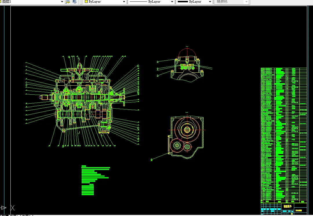Select the large gearbox section view drawing
Screen dimensions: 313x216
coord(82,101)
